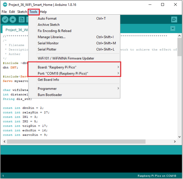Click the "String dis_str;" code line
The width and height of the screenshot is (183, 179).
[17, 99]
